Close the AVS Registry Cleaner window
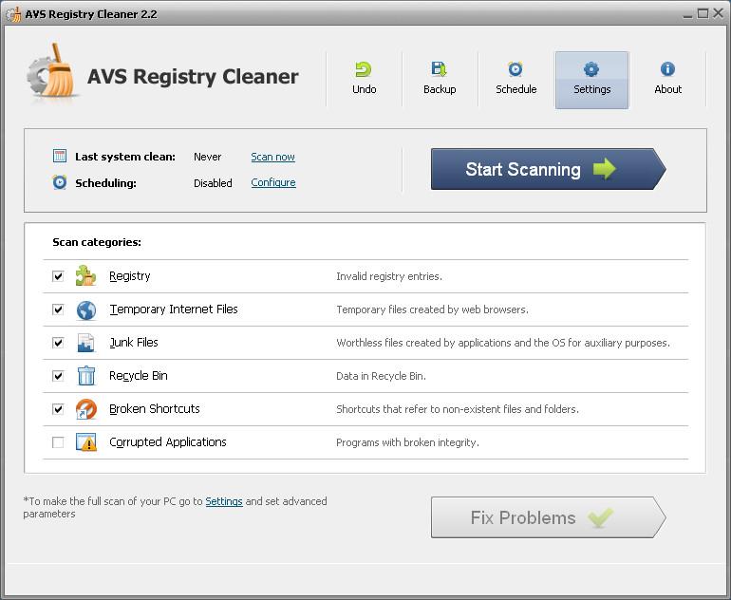 pyautogui.click(x=718, y=13)
